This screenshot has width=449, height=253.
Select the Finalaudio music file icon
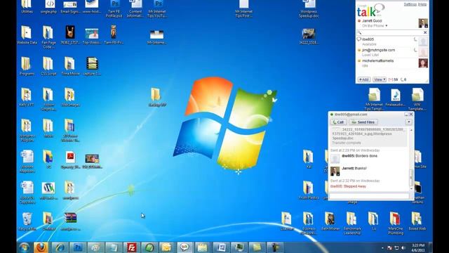point(396,97)
